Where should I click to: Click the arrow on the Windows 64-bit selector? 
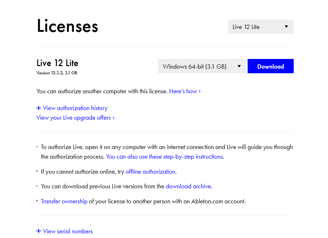(x=239, y=66)
